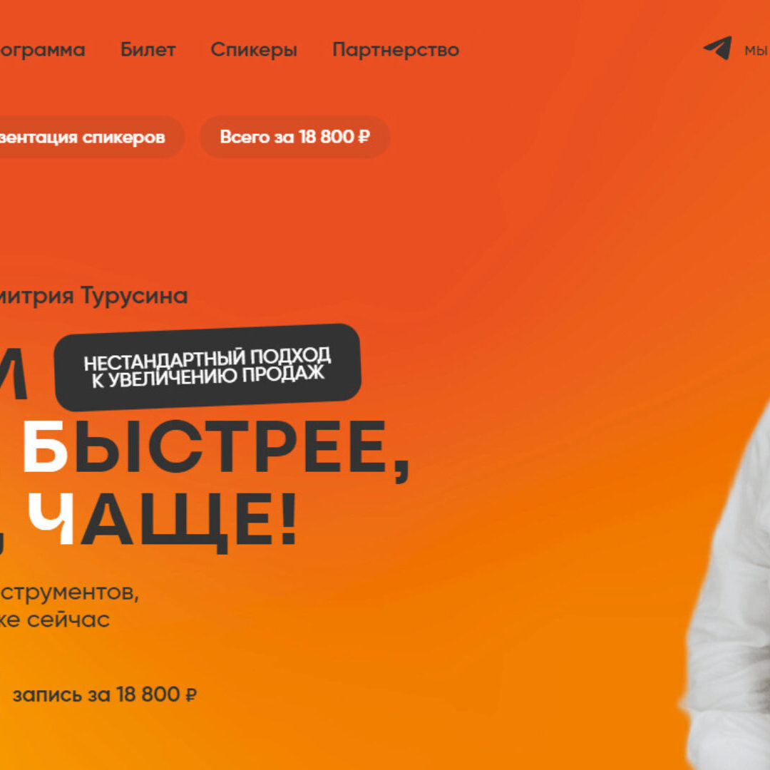Click the dark 'Нестандартный подход к увеличению продаж' badge

pyautogui.click(x=207, y=367)
